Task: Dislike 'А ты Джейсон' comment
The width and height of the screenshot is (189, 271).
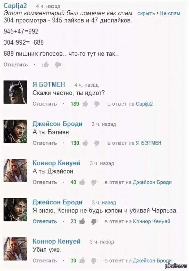Action: 94,182
